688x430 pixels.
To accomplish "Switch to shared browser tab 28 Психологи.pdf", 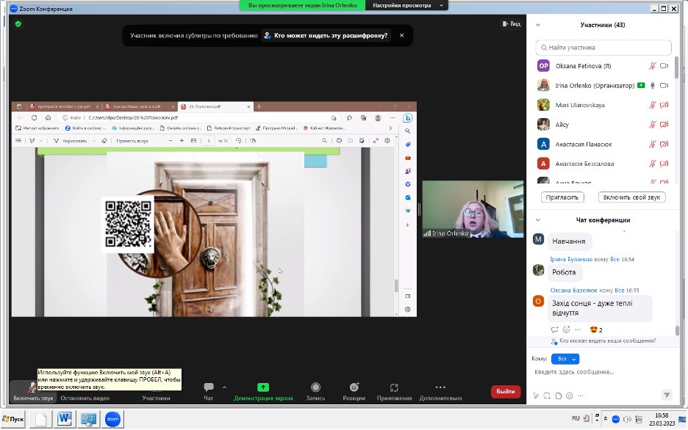I will 214,106.
